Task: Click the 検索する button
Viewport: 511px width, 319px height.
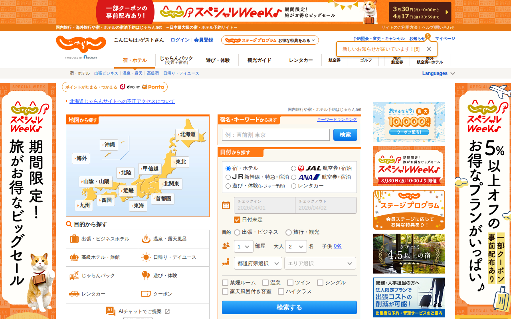Action: coord(289,307)
